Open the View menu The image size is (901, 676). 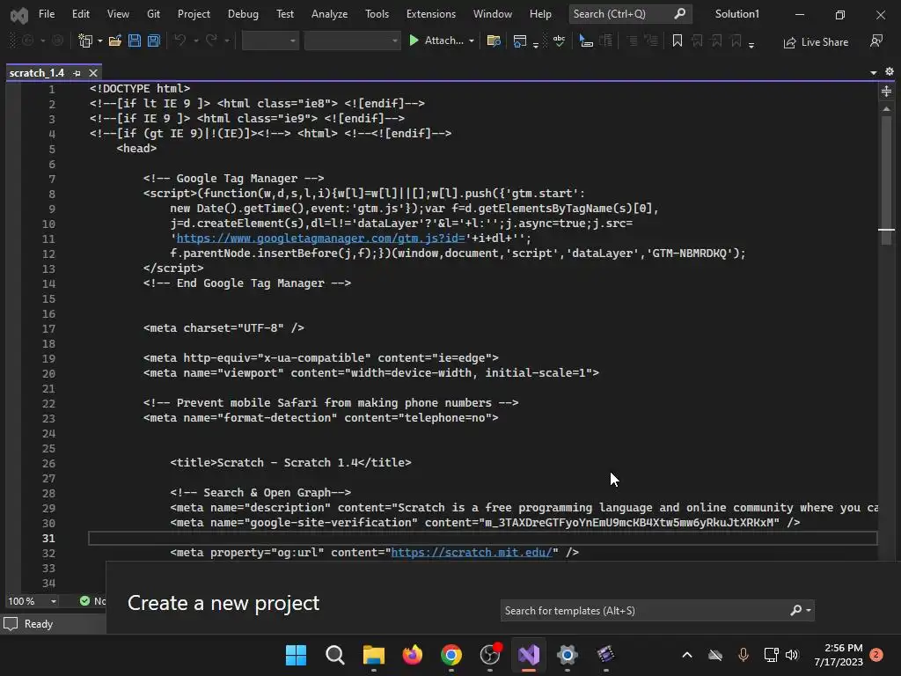118,14
